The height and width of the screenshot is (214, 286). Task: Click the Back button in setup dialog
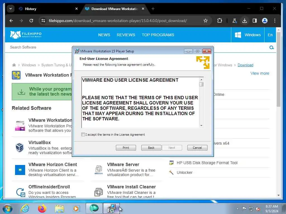[x=151, y=148]
